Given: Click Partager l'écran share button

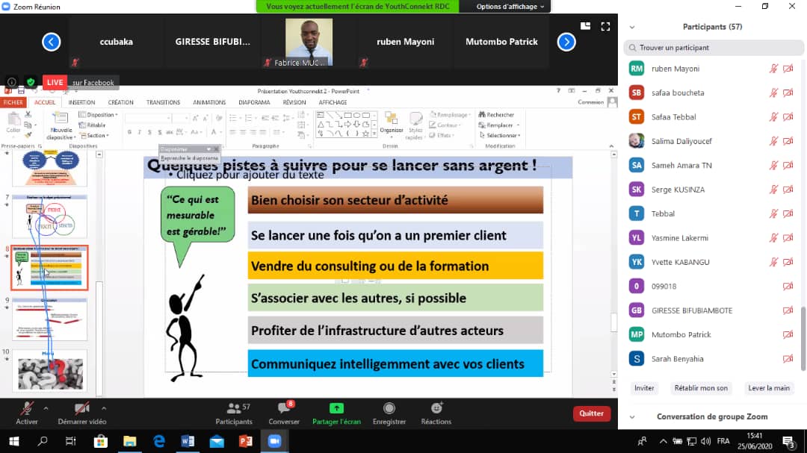Looking at the screenshot, I should tap(336, 413).
